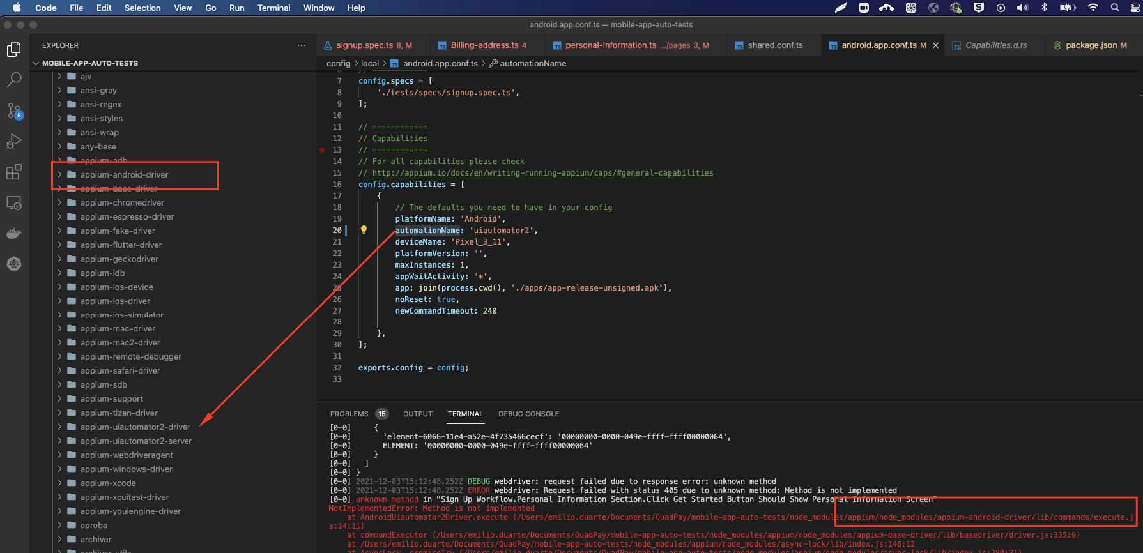This screenshot has width=1143, height=553.
Task: Open the Explorer view in activity bar
Action: click(x=14, y=49)
